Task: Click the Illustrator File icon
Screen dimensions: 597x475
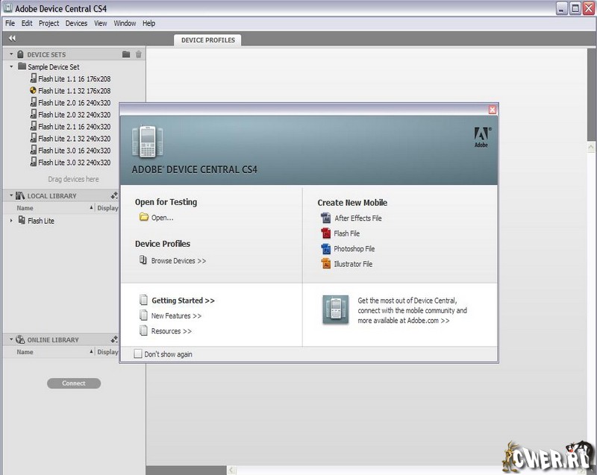Action: click(325, 264)
